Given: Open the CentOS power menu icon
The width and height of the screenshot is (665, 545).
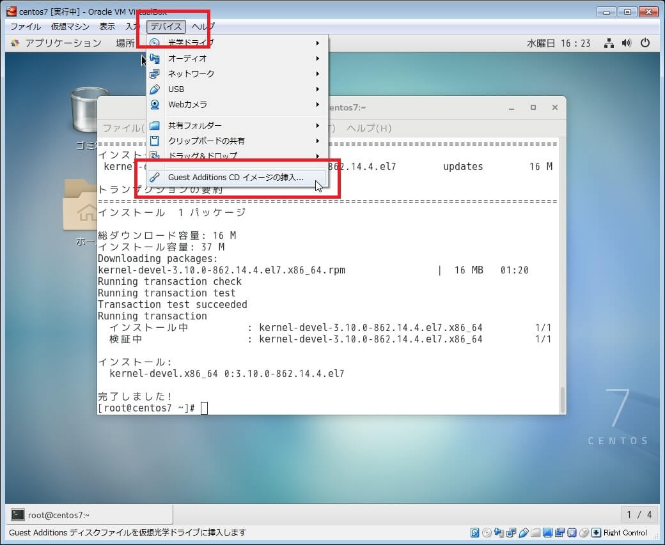Looking at the screenshot, I should [x=645, y=43].
